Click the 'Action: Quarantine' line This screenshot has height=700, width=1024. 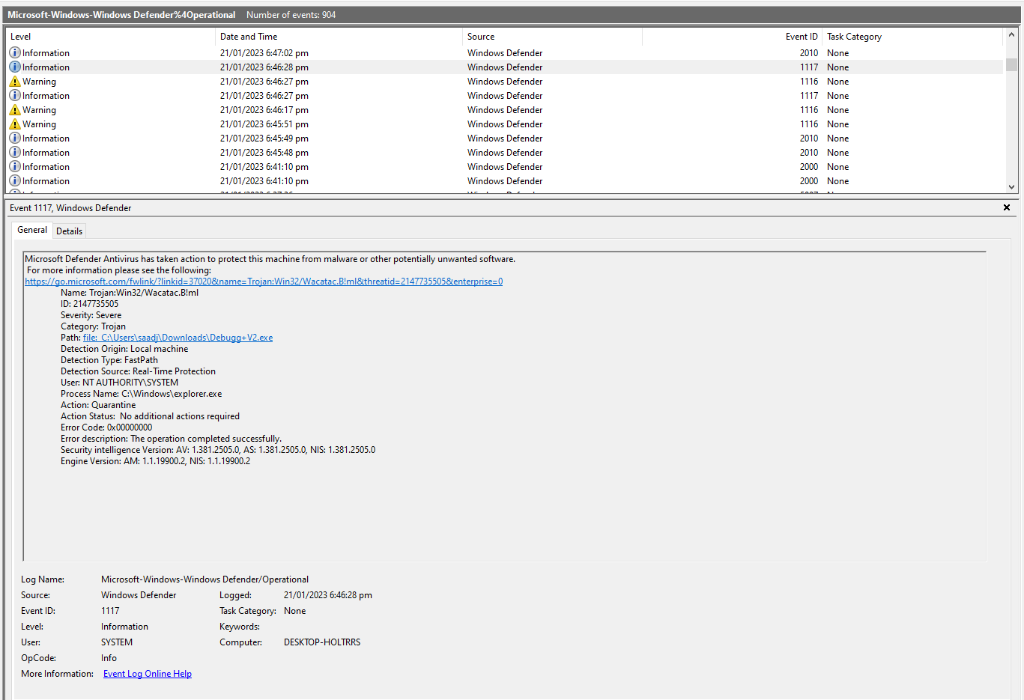tap(98, 405)
